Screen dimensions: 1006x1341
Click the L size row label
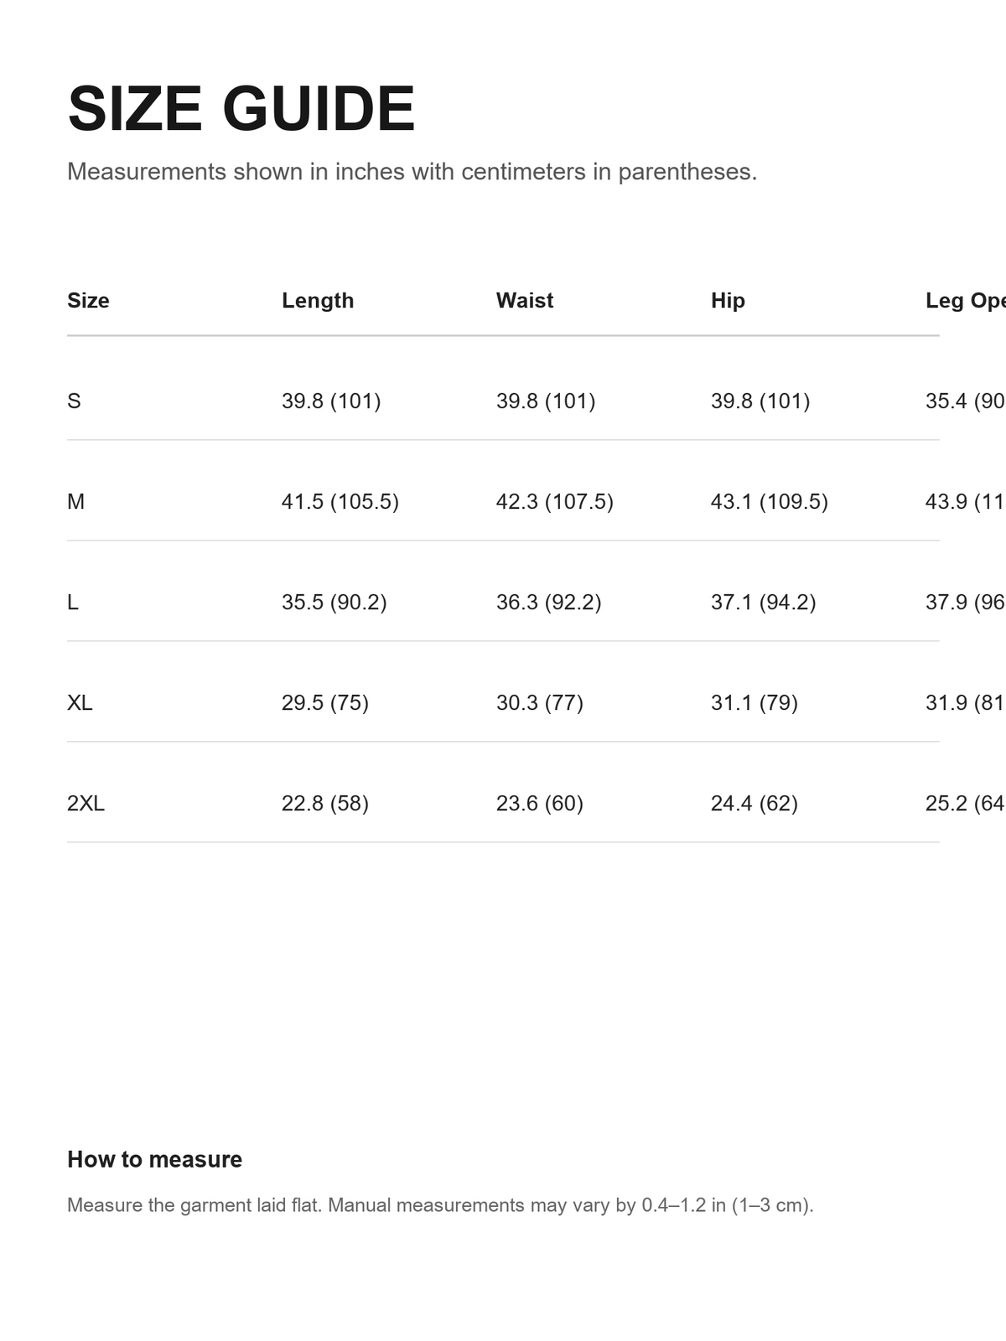73,602
